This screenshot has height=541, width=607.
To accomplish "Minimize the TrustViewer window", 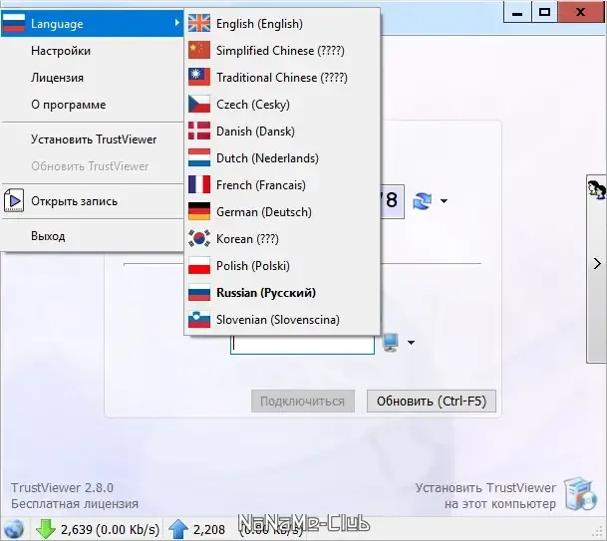I will click(x=517, y=12).
